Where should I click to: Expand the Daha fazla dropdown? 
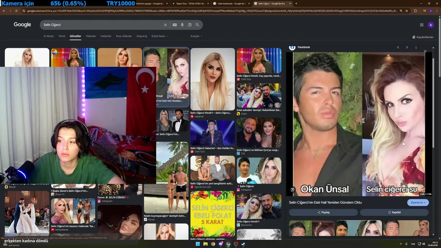159,36
